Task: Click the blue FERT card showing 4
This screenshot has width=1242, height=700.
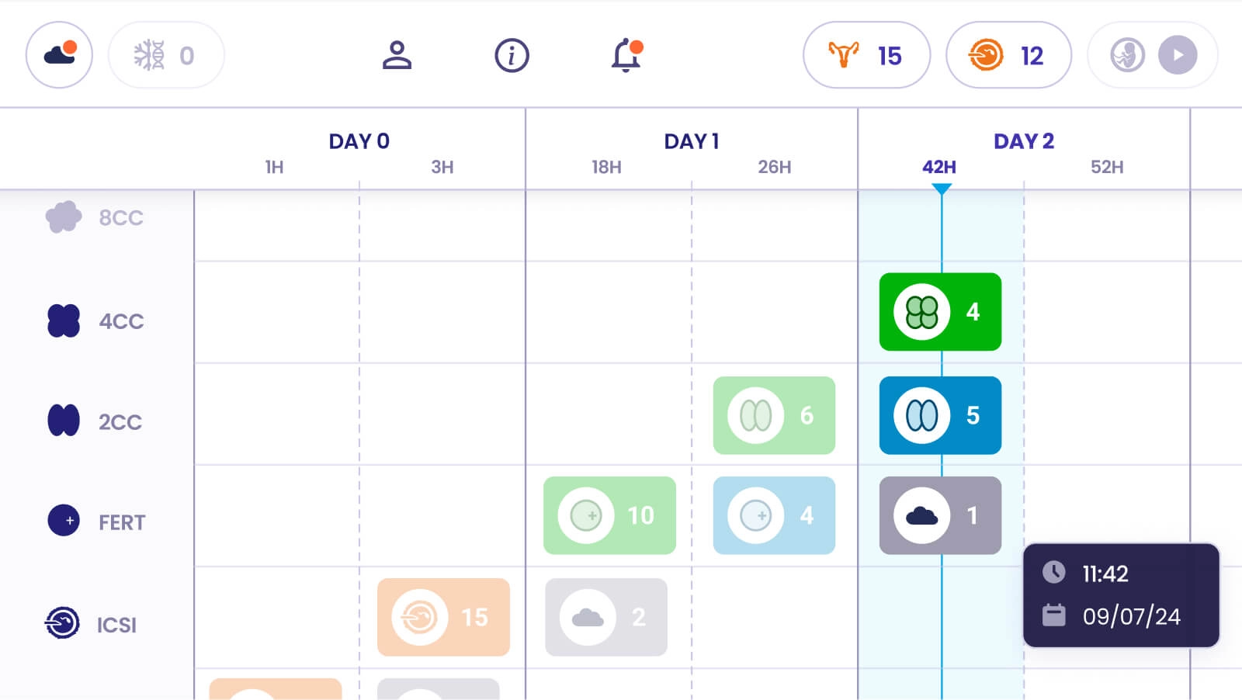Action: 774,515
